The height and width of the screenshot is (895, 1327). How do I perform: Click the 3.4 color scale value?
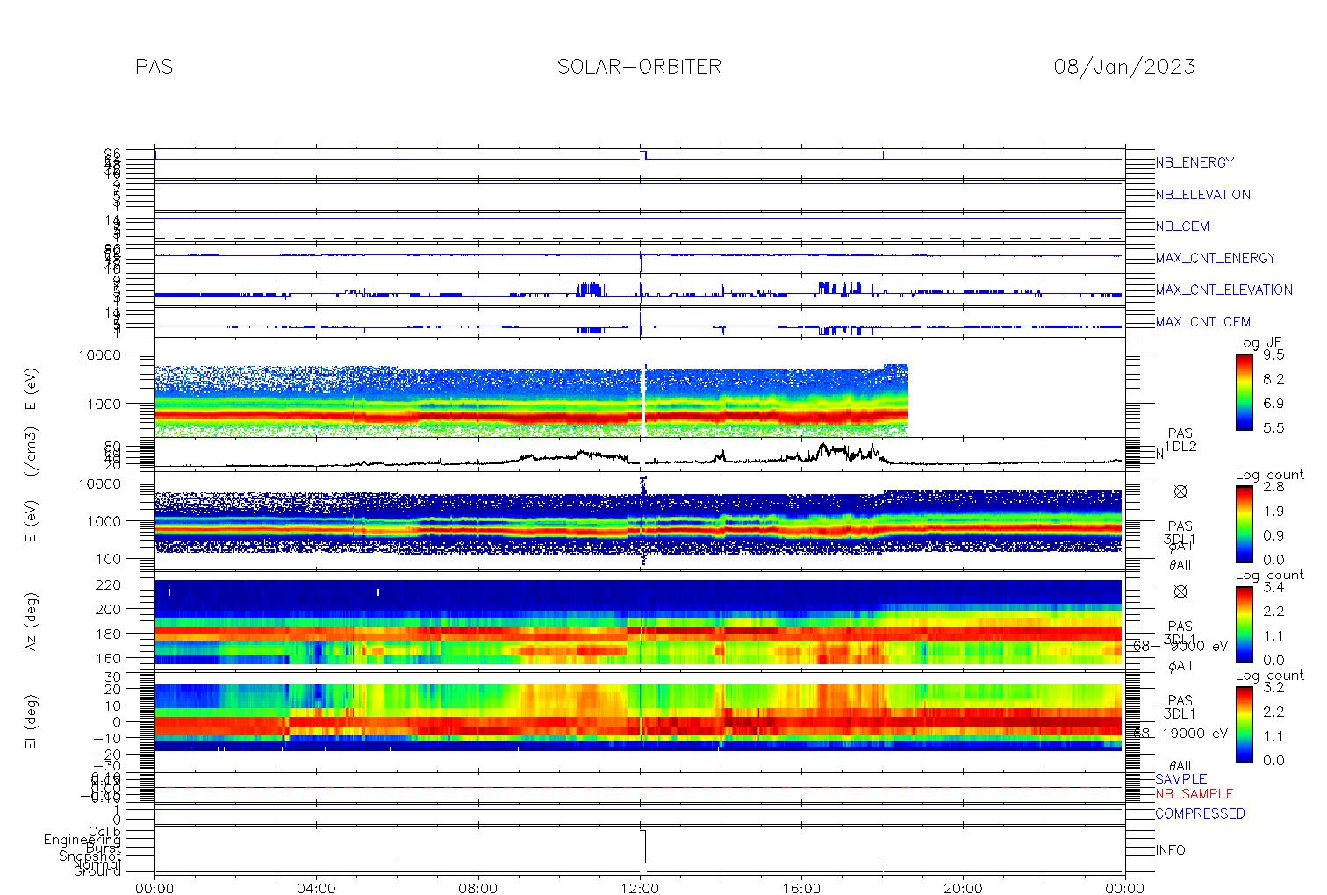click(x=1273, y=587)
